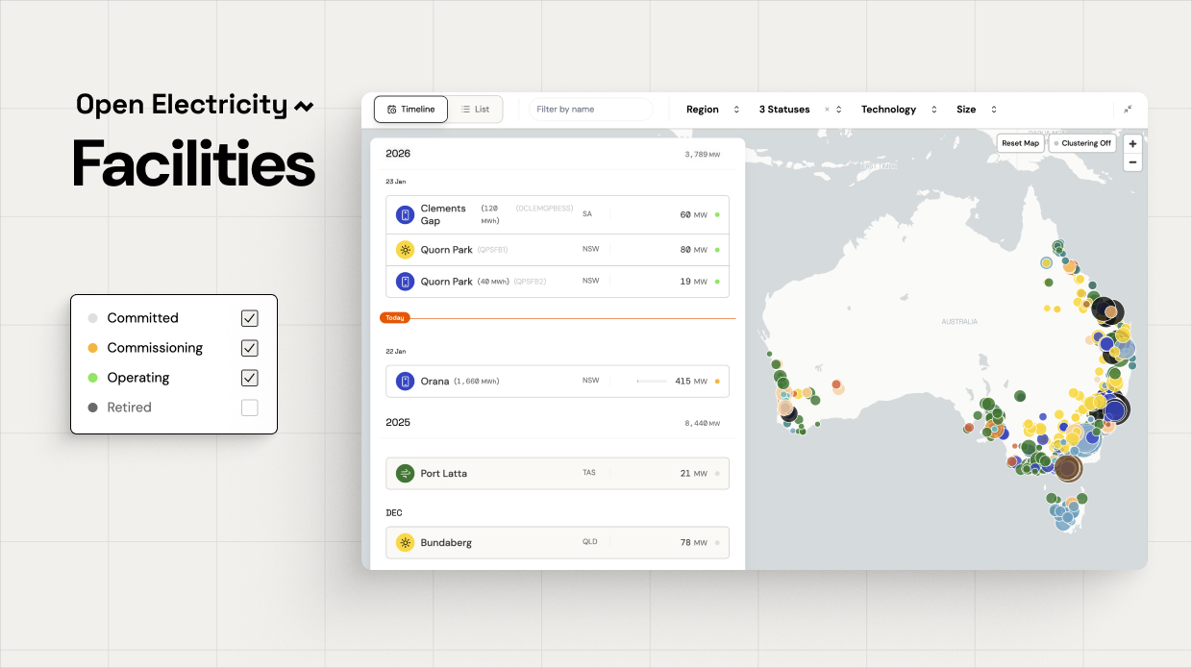Click the Retired dark legend dot
This screenshot has height=668, width=1192.
[92, 408]
